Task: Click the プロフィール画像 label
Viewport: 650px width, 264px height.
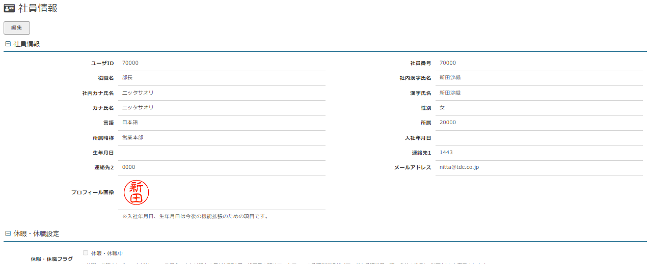Action: point(92,192)
